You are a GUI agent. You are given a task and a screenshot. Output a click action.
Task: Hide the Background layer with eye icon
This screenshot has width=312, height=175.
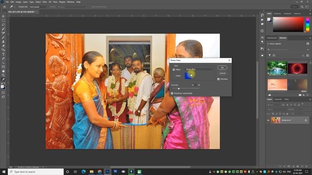[268, 120]
